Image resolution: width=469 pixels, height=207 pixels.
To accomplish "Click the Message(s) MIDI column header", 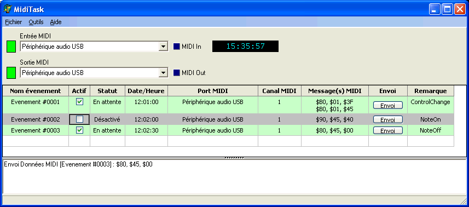I will click(335, 91).
